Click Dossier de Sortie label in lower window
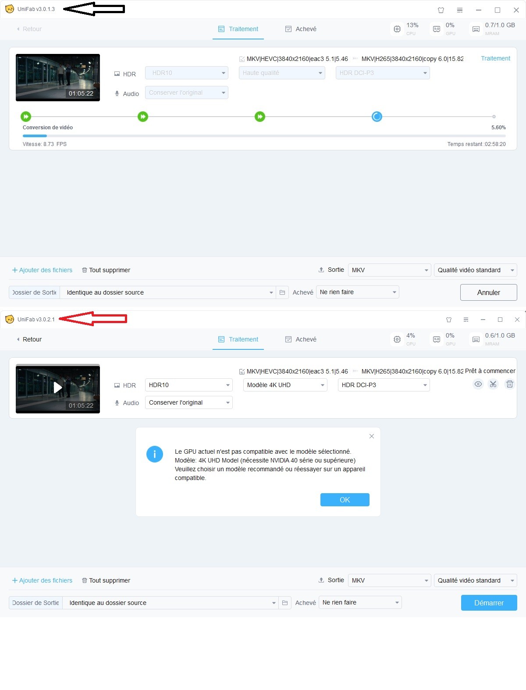 pos(36,603)
